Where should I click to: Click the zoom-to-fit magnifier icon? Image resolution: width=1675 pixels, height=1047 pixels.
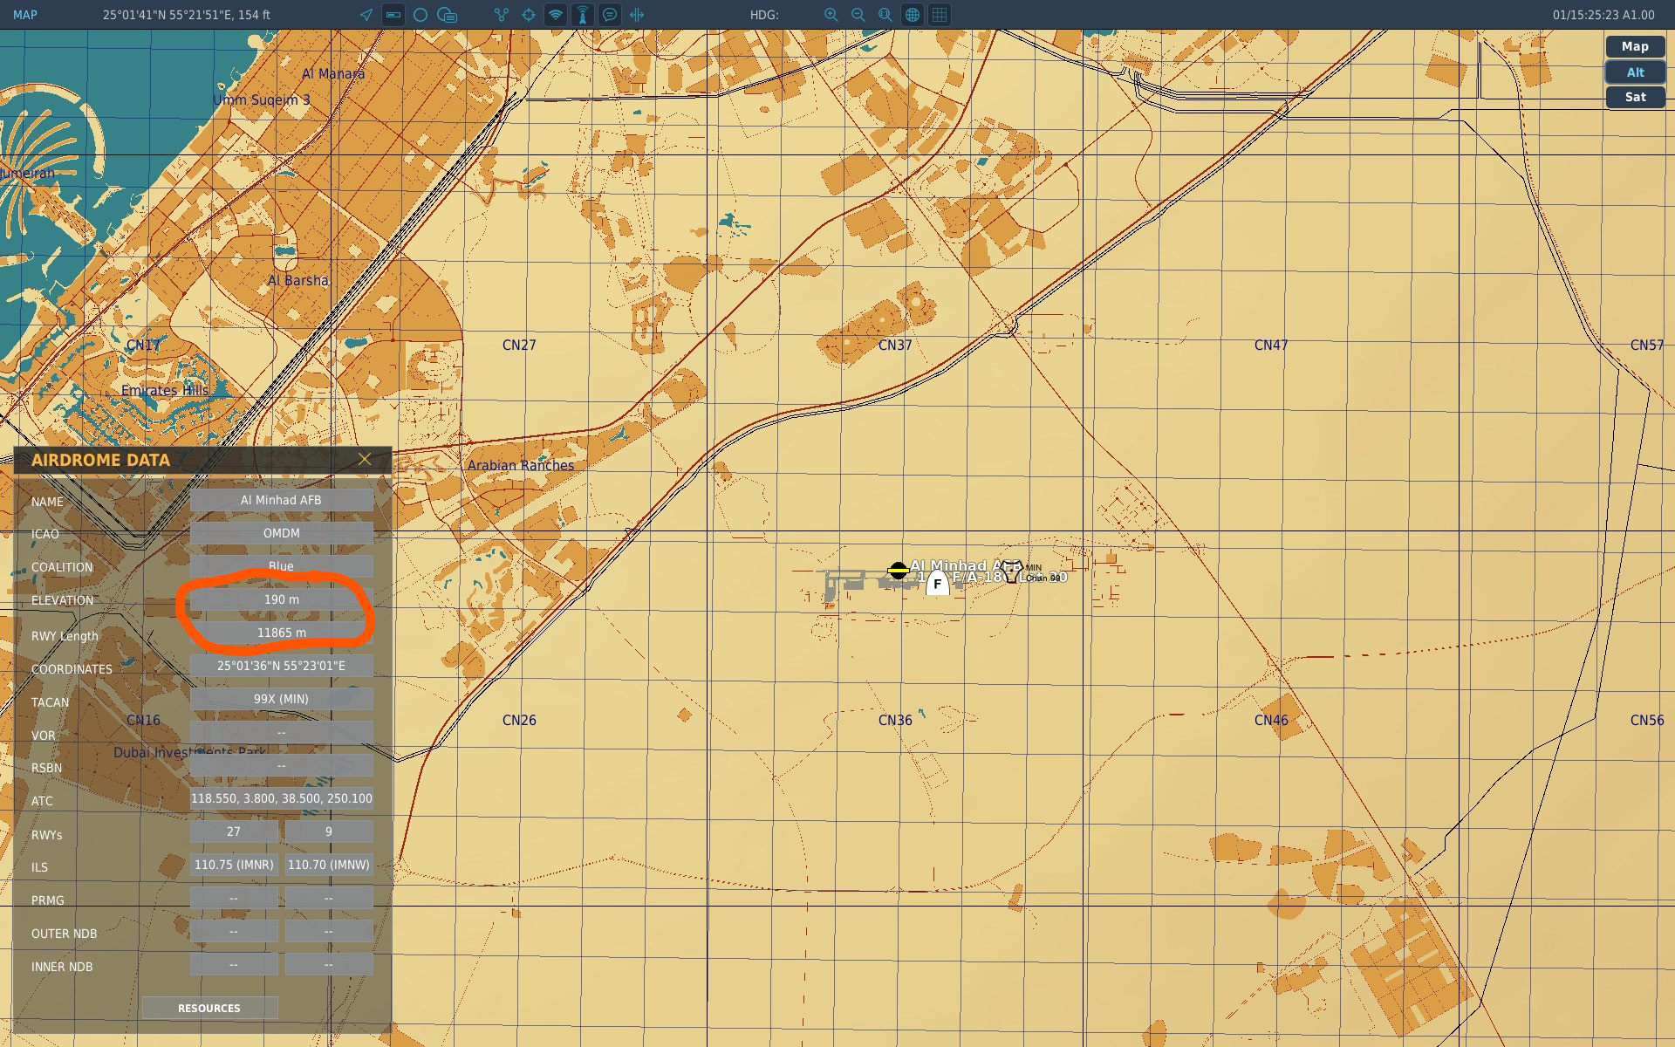[885, 15]
